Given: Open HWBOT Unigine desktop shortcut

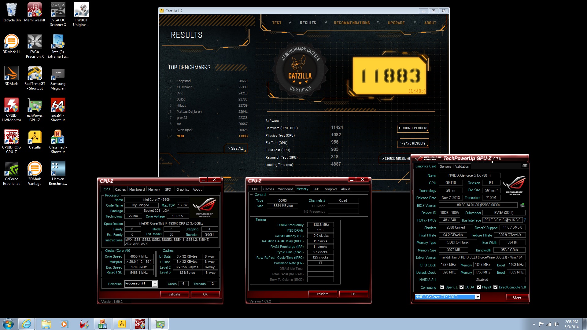Looking at the screenshot, I should coord(81,15).
